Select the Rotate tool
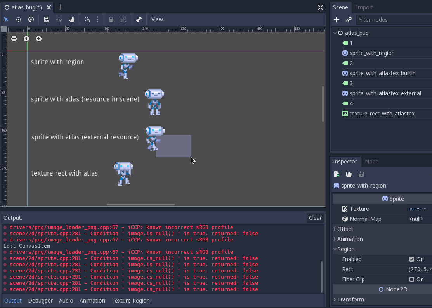Image resolution: width=432 pixels, height=308 pixels. pos(31,19)
